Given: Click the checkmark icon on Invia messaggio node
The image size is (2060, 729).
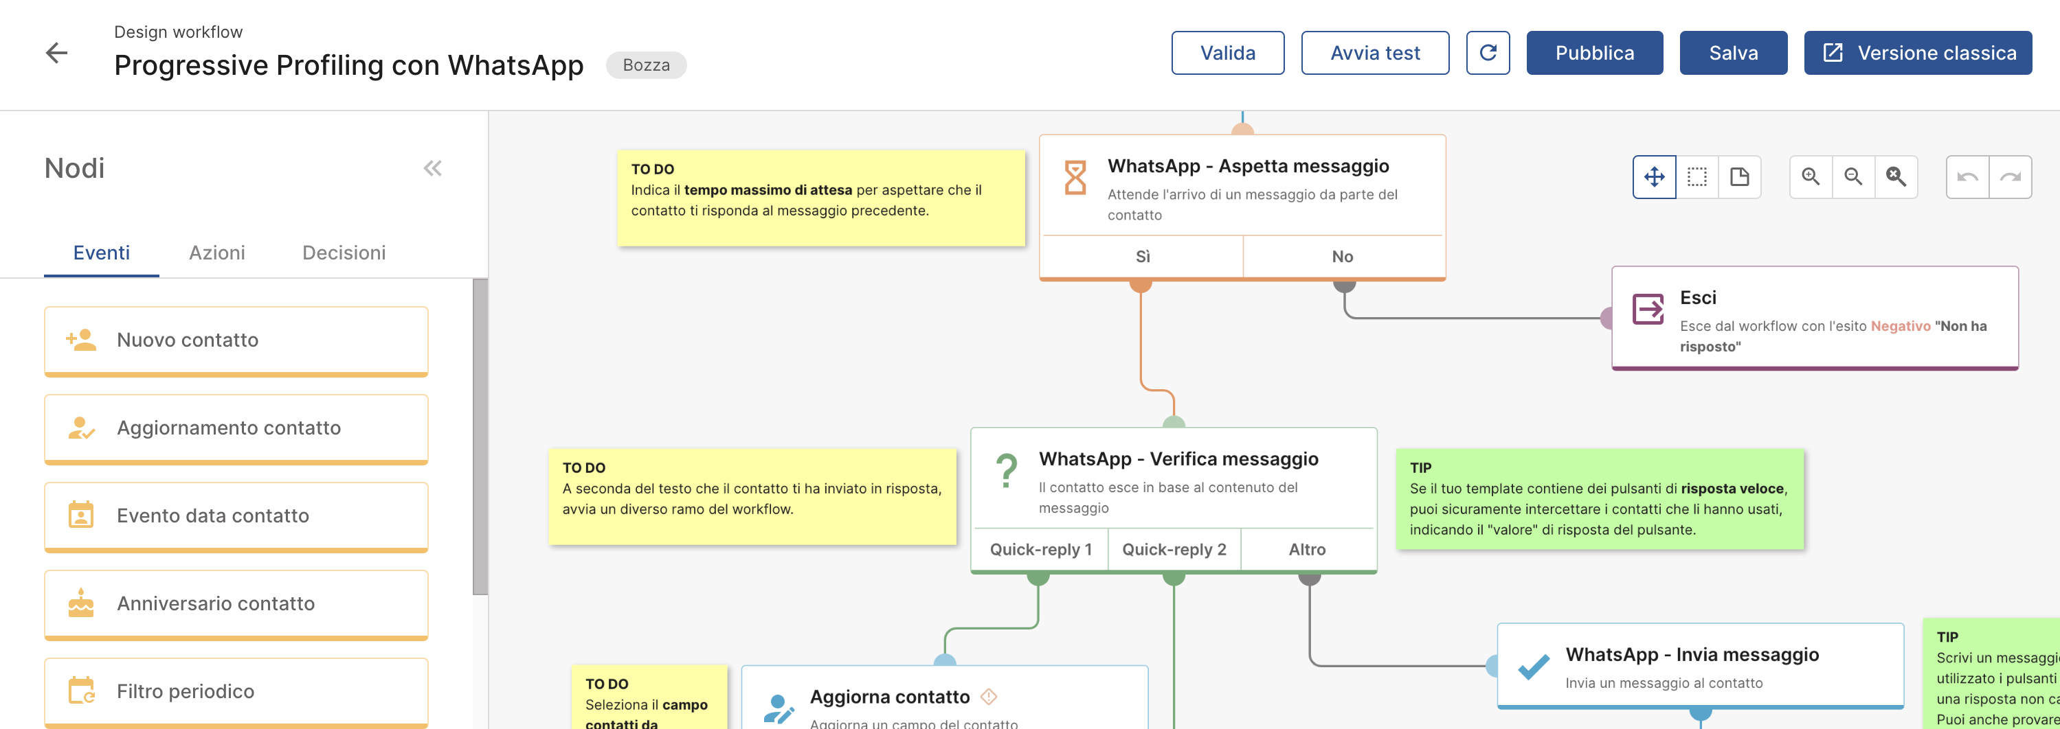Looking at the screenshot, I should click(x=1534, y=666).
